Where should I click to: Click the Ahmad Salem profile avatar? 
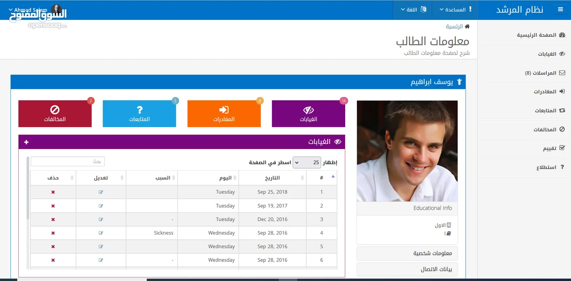[56, 10]
